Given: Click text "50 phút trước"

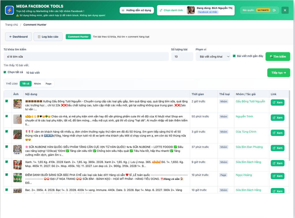Looking at the screenshot, I should (200, 116).
